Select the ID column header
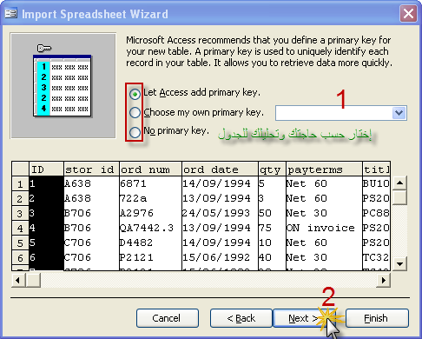This screenshot has width=422, height=339. pos(46,169)
